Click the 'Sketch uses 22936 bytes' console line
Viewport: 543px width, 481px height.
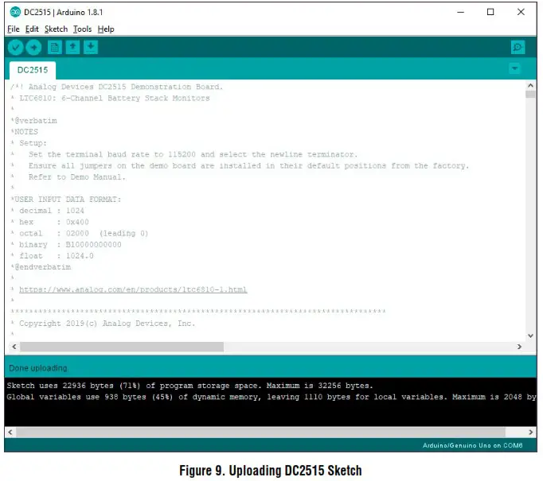(189, 386)
